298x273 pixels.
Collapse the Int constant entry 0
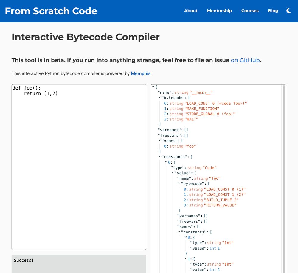[185, 237]
